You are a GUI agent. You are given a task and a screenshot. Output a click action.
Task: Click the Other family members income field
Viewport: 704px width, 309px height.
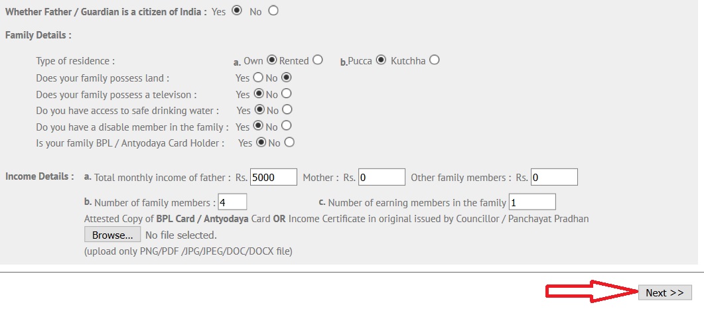pos(554,177)
